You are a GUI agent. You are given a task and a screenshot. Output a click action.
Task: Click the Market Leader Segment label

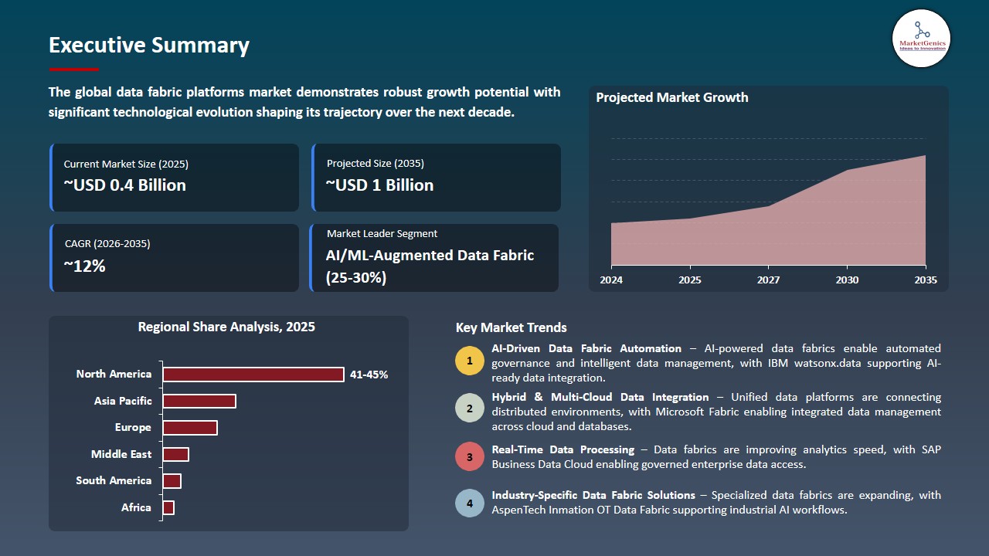point(382,233)
